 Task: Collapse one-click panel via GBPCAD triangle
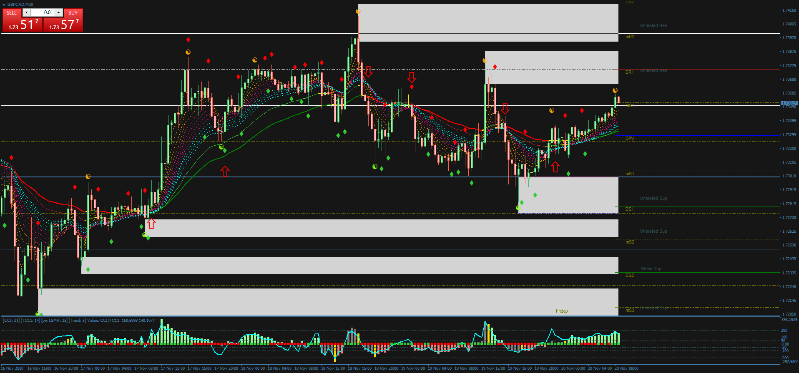click(4, 5)
